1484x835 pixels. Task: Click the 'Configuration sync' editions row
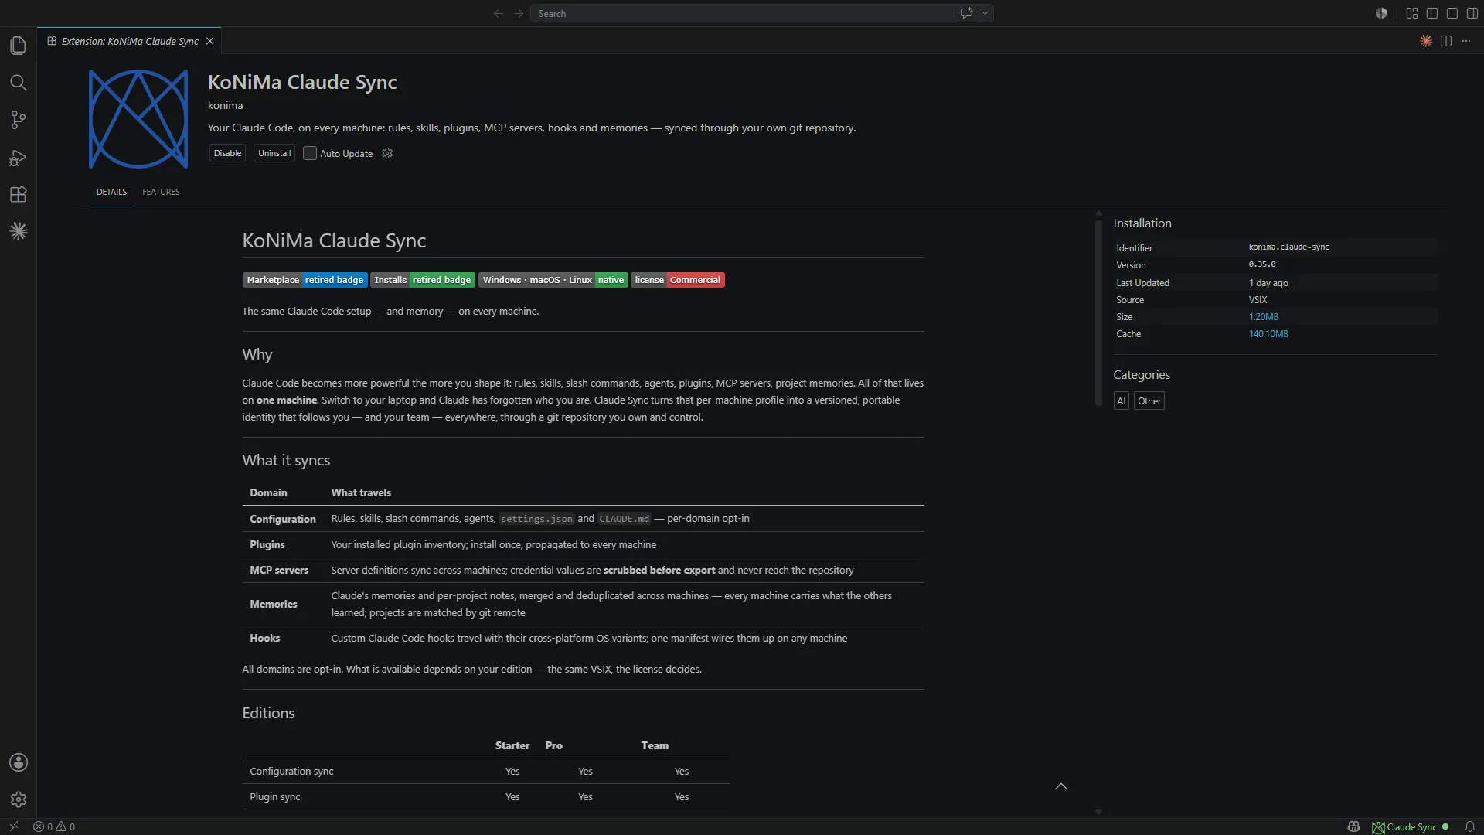pos(485,771)
